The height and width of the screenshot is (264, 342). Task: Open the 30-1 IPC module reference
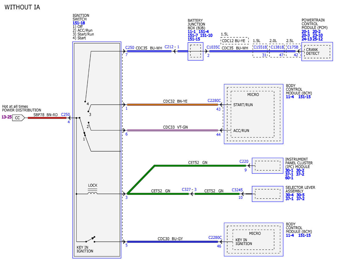tap(290, 170)
